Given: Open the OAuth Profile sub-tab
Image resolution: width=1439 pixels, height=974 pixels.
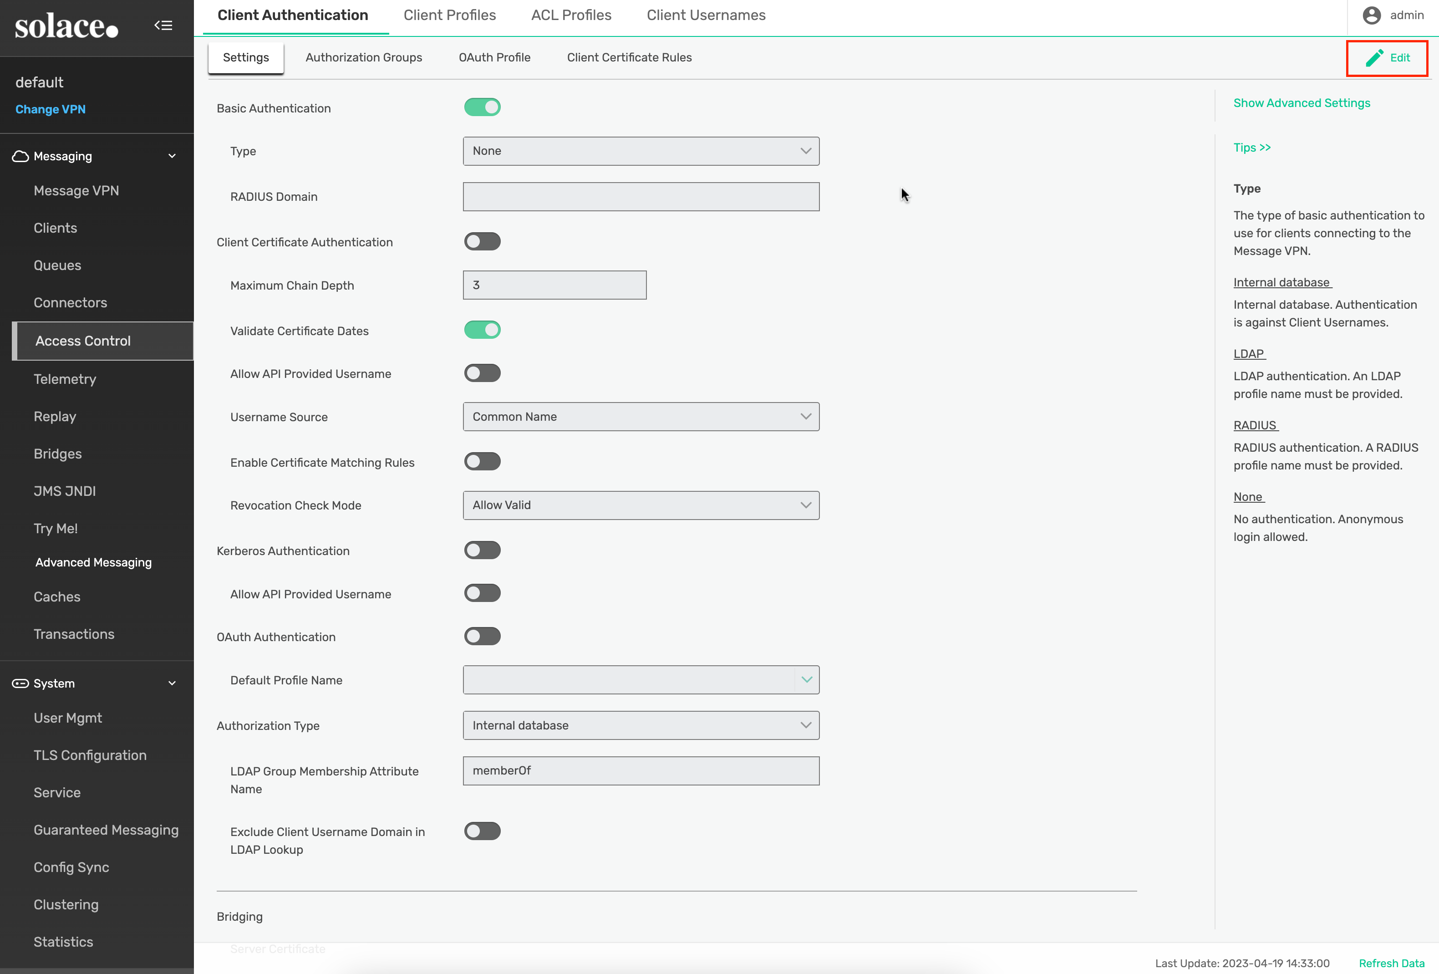Looking at the screenshot, I should (x=494, y=57).
